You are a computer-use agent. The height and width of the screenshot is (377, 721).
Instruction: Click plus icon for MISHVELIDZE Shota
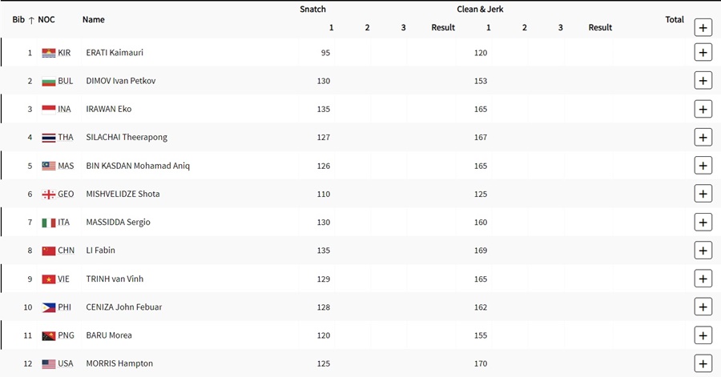click(703, 194)
